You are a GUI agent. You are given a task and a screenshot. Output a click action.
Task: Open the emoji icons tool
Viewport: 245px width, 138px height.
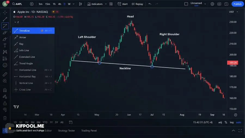(5, 65)
